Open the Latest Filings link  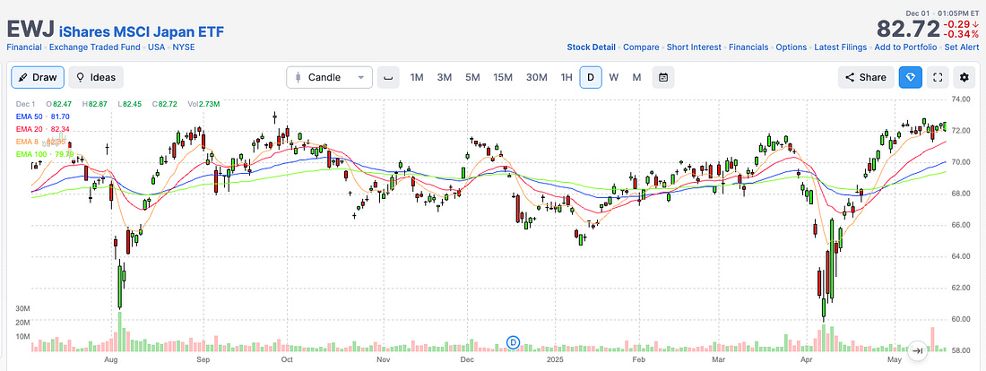[x=840, y=47]
